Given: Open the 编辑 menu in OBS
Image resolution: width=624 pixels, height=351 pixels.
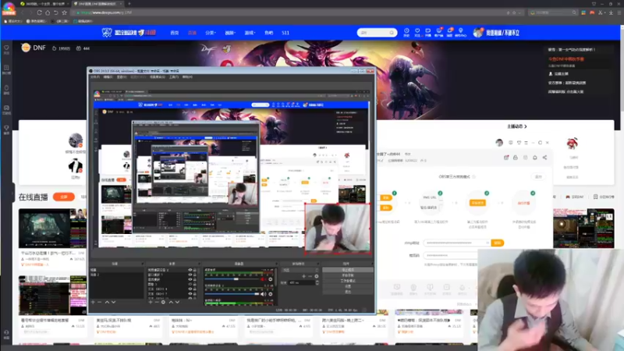Looking at the screenshot, I should 108,76.
